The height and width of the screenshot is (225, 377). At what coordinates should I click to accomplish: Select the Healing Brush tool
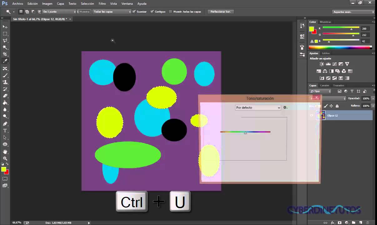pyautogui.click(x=5, y=68)
